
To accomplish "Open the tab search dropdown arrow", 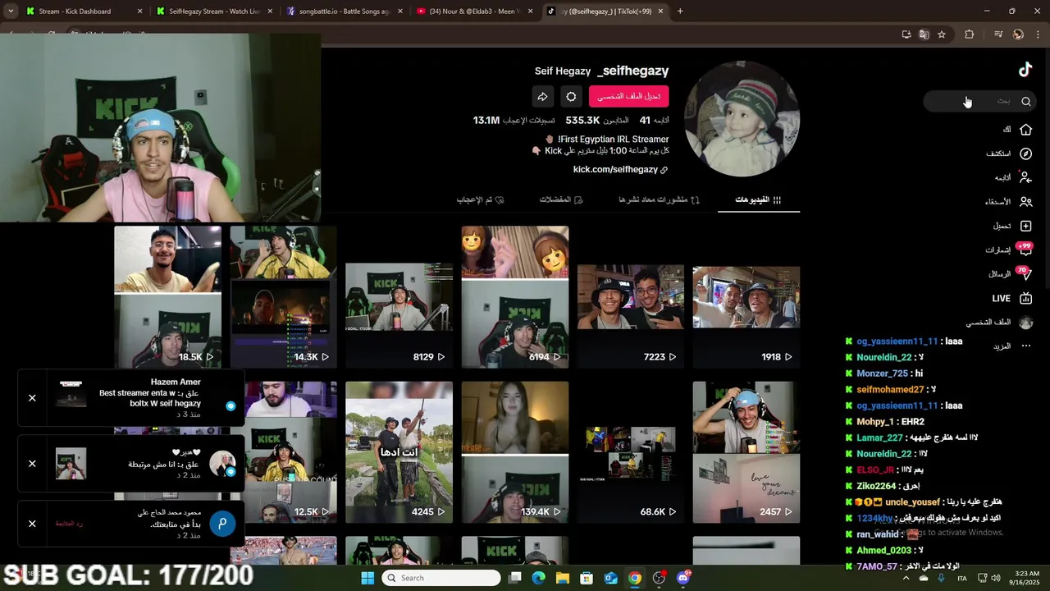I will point(11,11).
